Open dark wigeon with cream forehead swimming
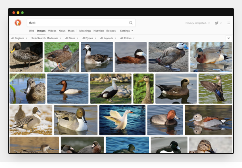The height and width of the screenshot is (168, 242). click(176, 88)
